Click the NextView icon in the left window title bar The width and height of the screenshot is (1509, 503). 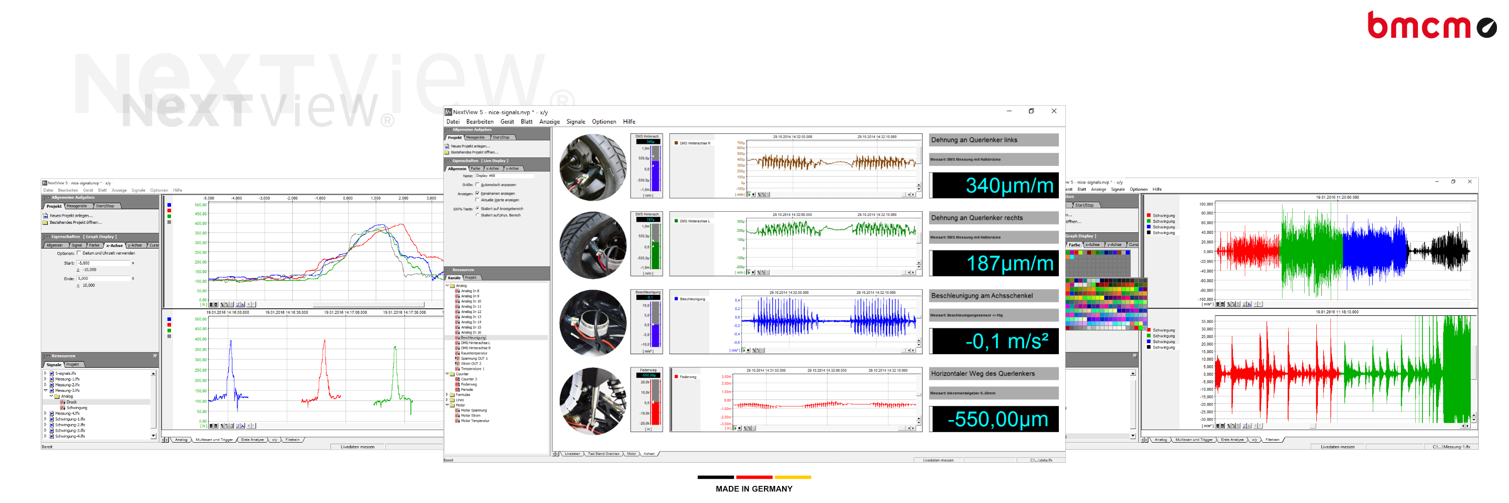click(45, 183)
